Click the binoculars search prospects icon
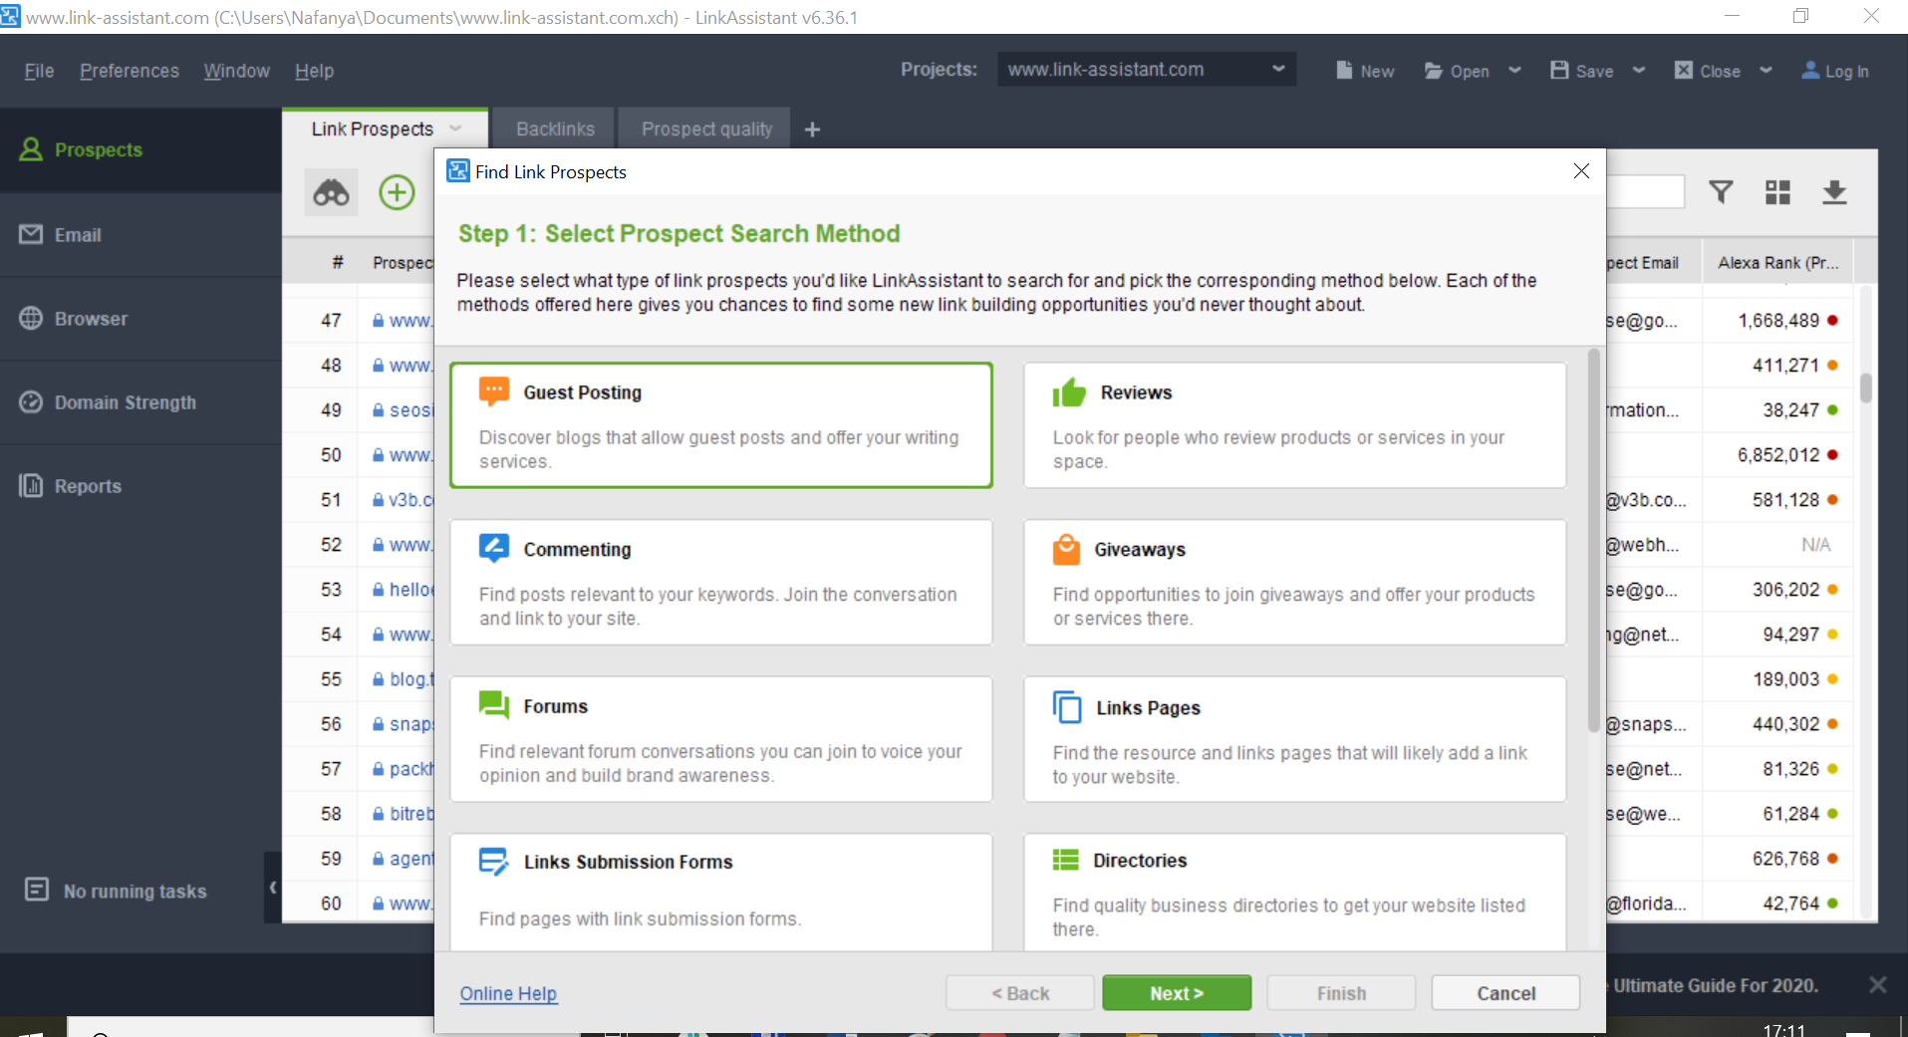 point(331,192)
